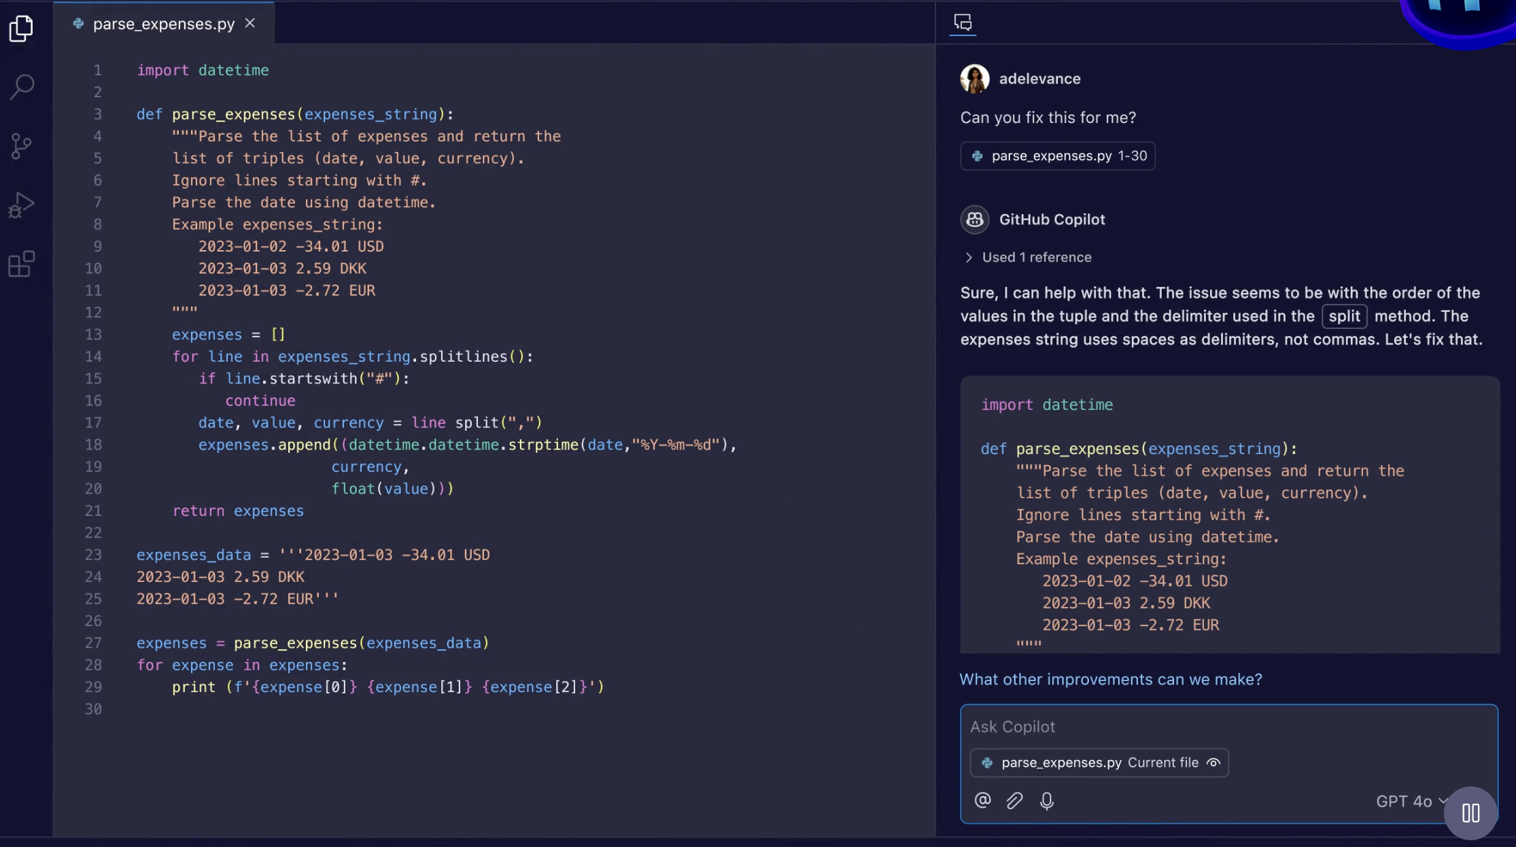Click the microphone voice input icon

point(1047,801)
